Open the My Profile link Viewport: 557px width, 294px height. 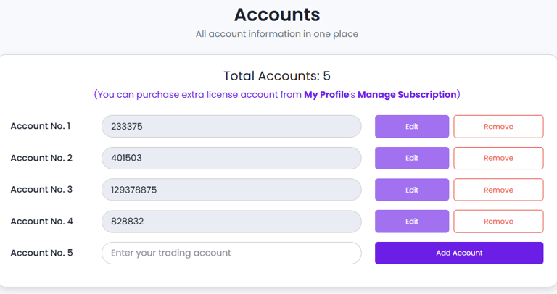pyautogui.click(x=326, y=94)
